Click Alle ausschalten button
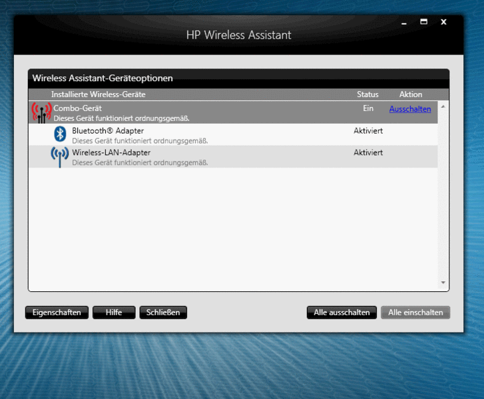The height and width of the screenshot is (399, 484). pos(342,313)
